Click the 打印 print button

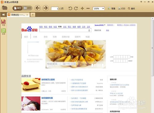pyautogui.click(x=122, y=9)
